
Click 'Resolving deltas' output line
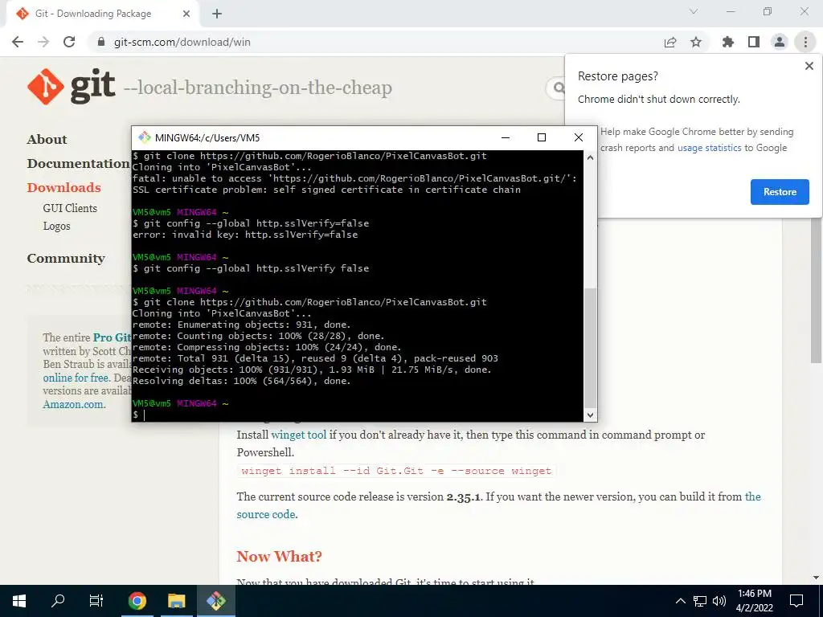(241, 381)
